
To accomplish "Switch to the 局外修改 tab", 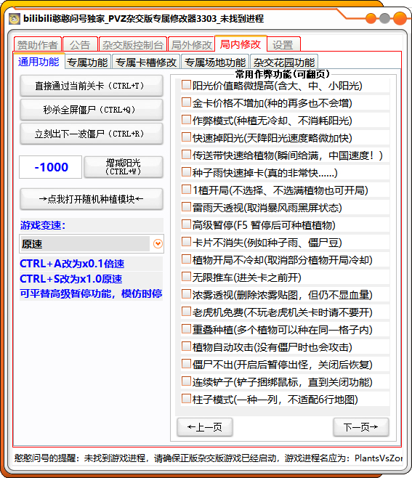I will pyautogui.click(x=192, y=45).
